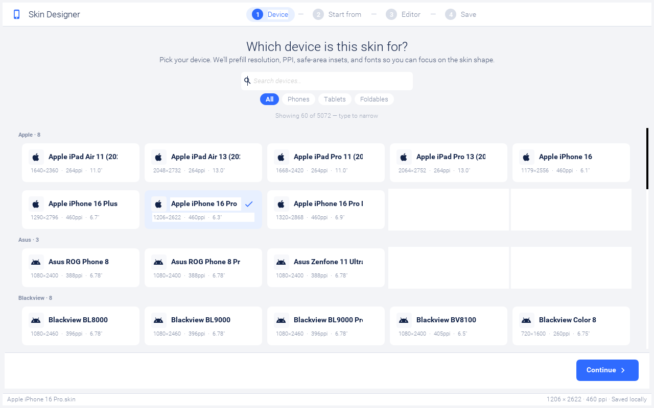
Task: Filter devices by Phones
Action: coord(298,99)
